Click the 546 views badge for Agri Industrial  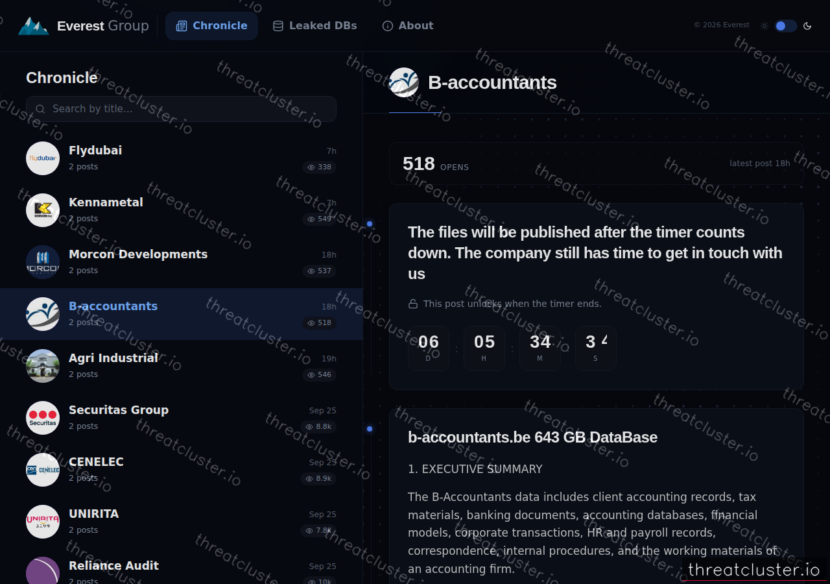pyautogui.click(x=319, y=375)
